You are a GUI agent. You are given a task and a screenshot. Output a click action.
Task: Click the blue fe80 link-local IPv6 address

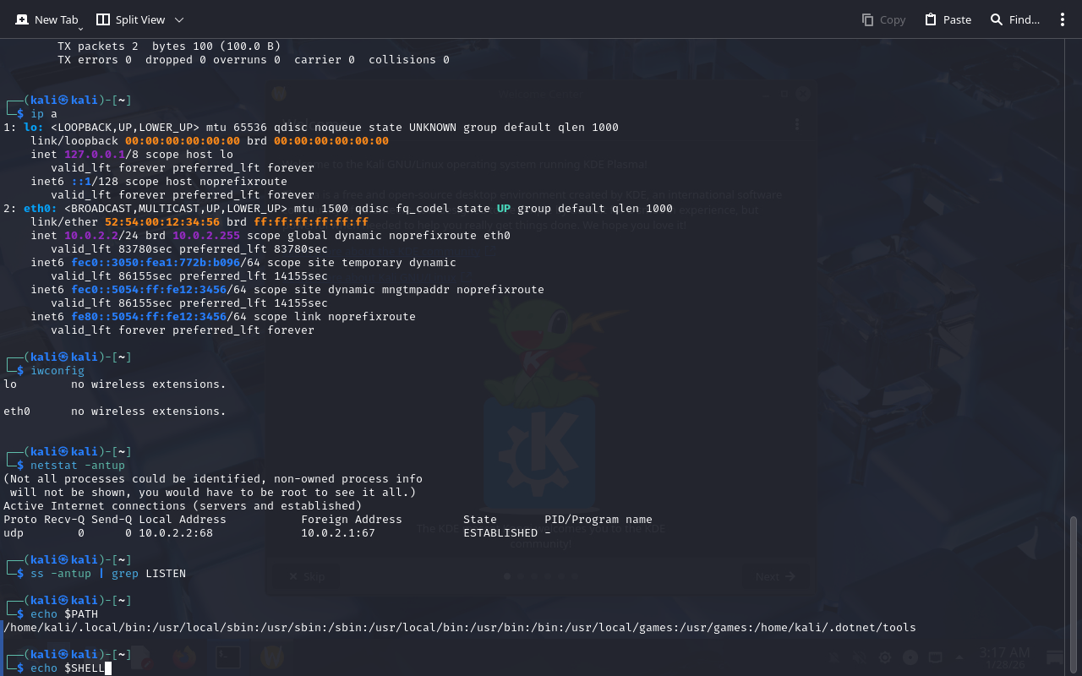[x=149, y=317]
